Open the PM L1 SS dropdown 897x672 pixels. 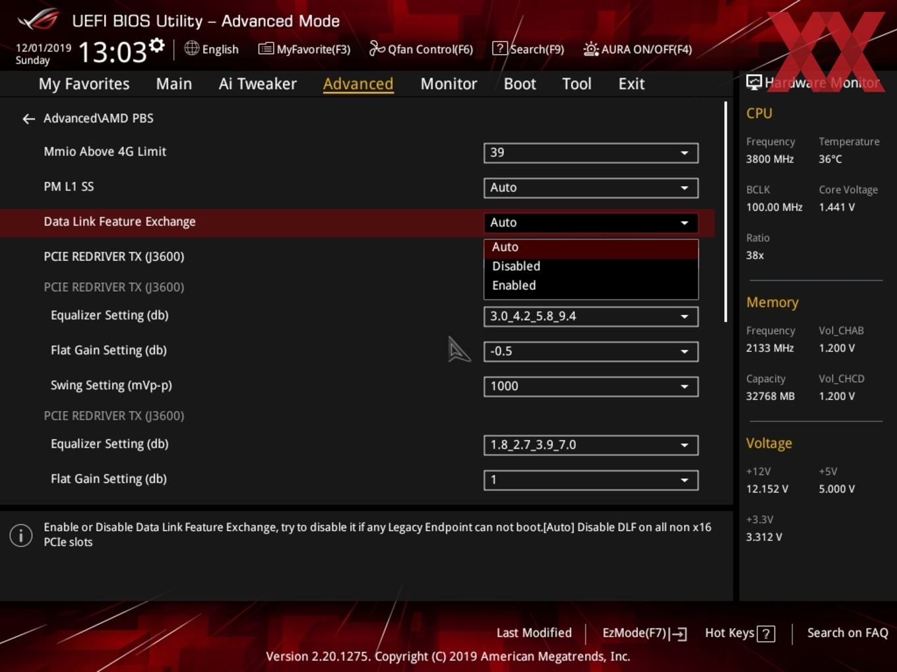tap(591, 188)
